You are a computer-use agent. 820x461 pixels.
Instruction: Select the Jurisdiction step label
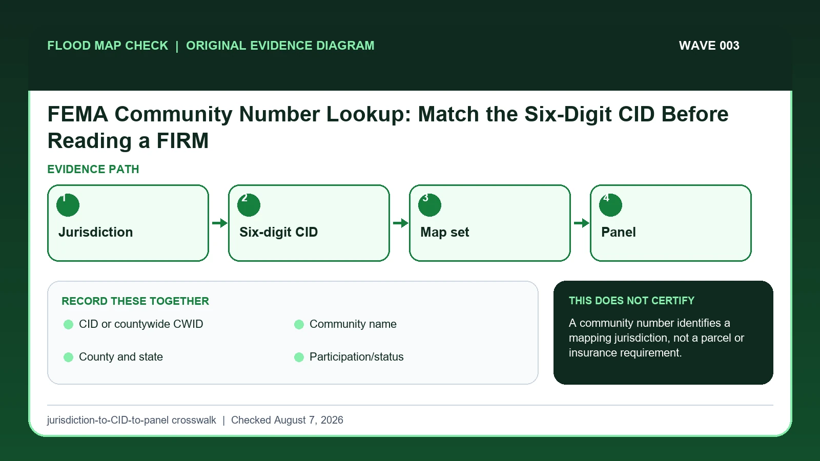click(x=95, y=232)
